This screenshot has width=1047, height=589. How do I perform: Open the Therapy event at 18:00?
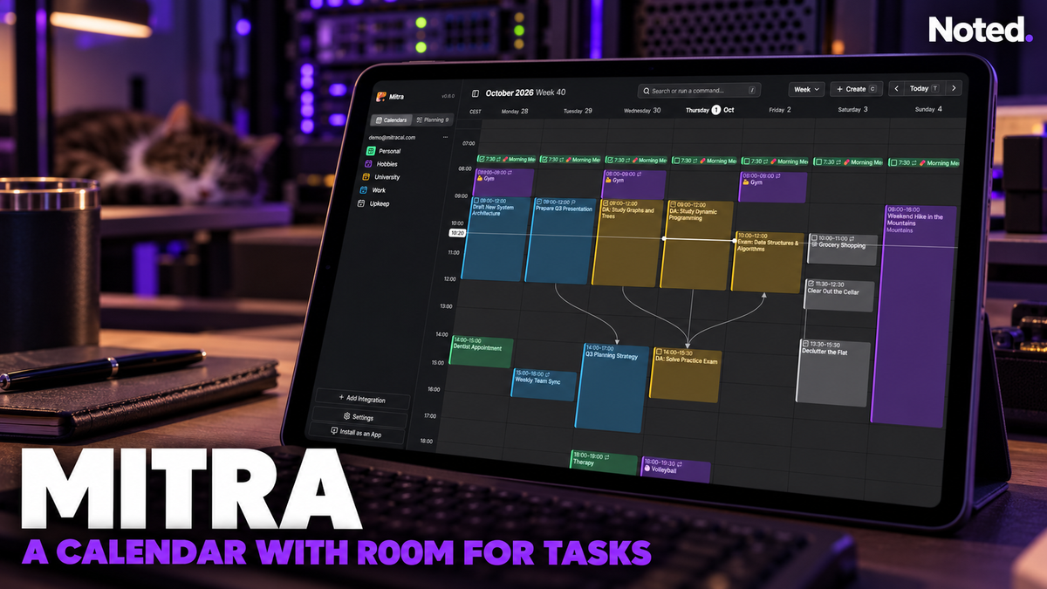604,462
